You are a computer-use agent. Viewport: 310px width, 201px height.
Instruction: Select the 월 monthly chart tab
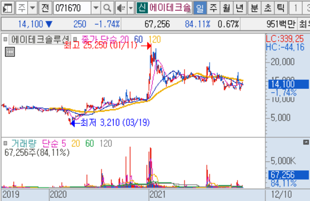pos(226,8)
